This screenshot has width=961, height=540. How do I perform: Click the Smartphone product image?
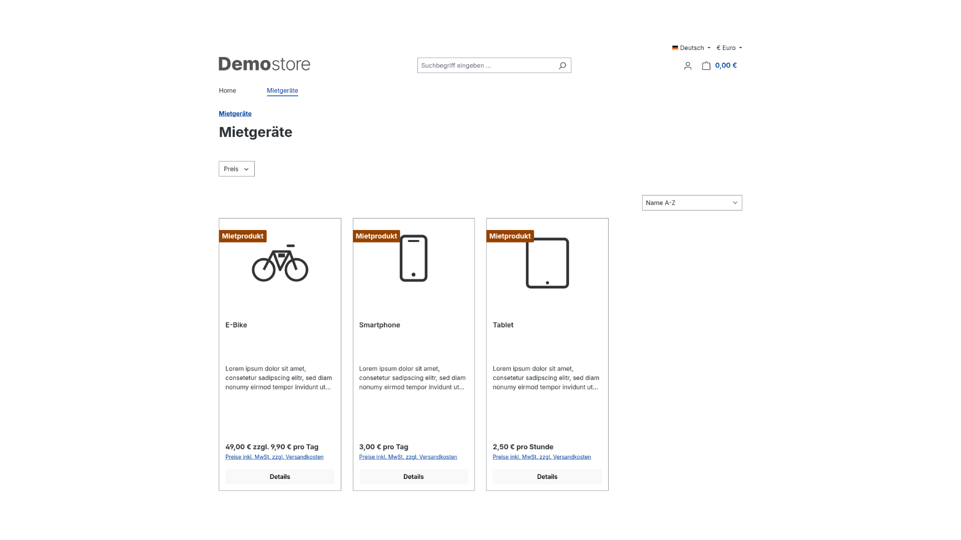pos(413,258)
